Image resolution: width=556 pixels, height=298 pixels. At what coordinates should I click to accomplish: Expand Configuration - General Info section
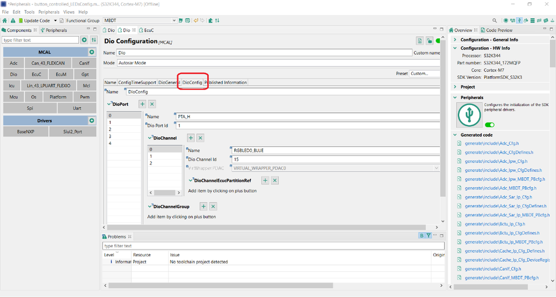[x=455, y=39]
